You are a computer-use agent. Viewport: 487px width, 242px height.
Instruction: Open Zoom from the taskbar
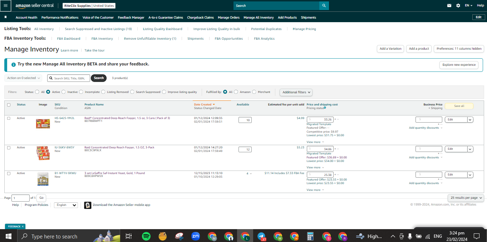tap(196, 236)
